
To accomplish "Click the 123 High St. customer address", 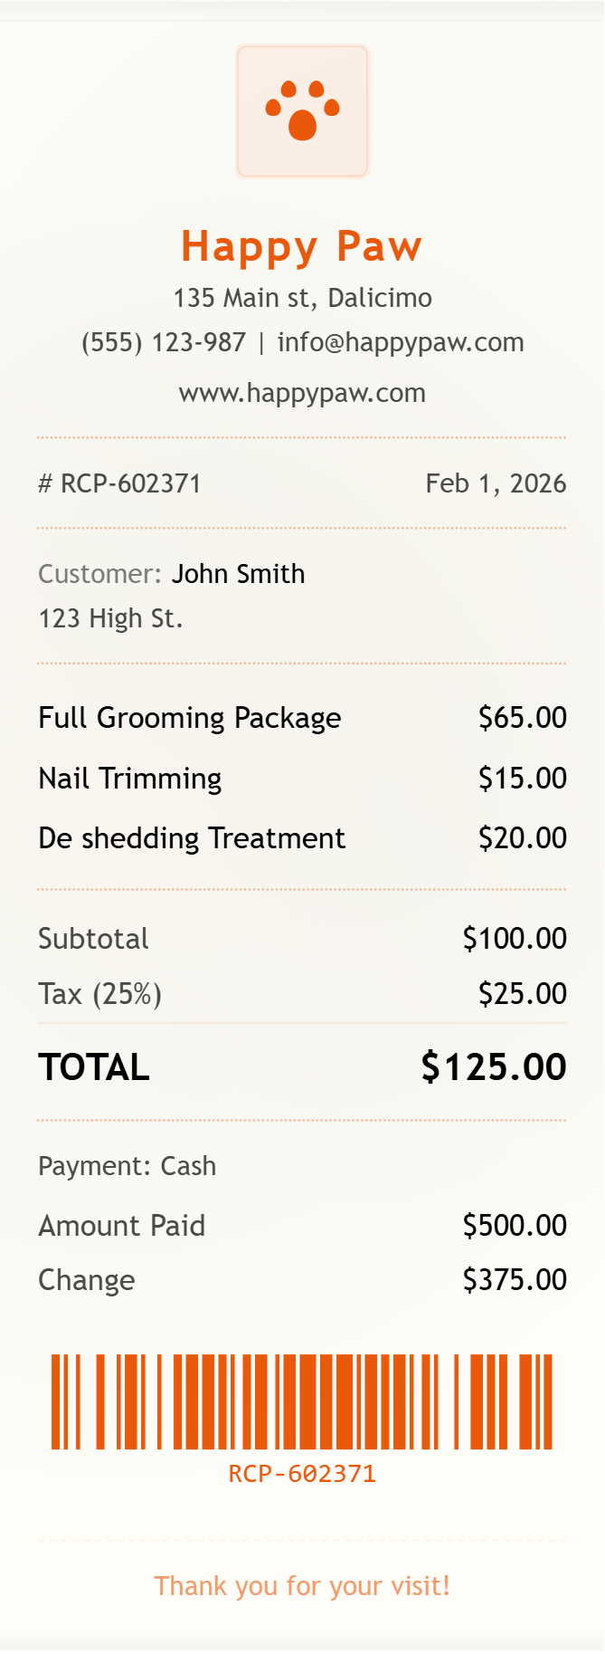I will [x=110, y=618].
